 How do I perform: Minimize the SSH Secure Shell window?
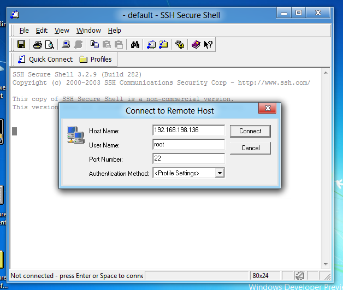[284, 13]
